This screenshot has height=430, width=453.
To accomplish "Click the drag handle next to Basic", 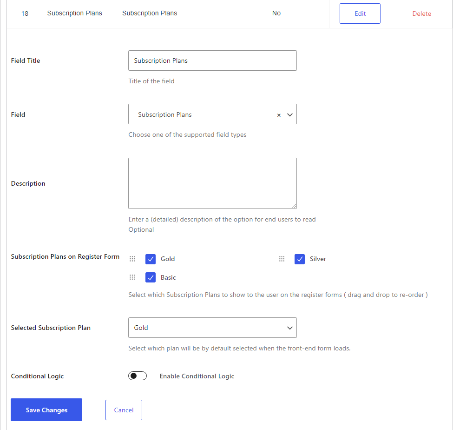I will 132,277.
